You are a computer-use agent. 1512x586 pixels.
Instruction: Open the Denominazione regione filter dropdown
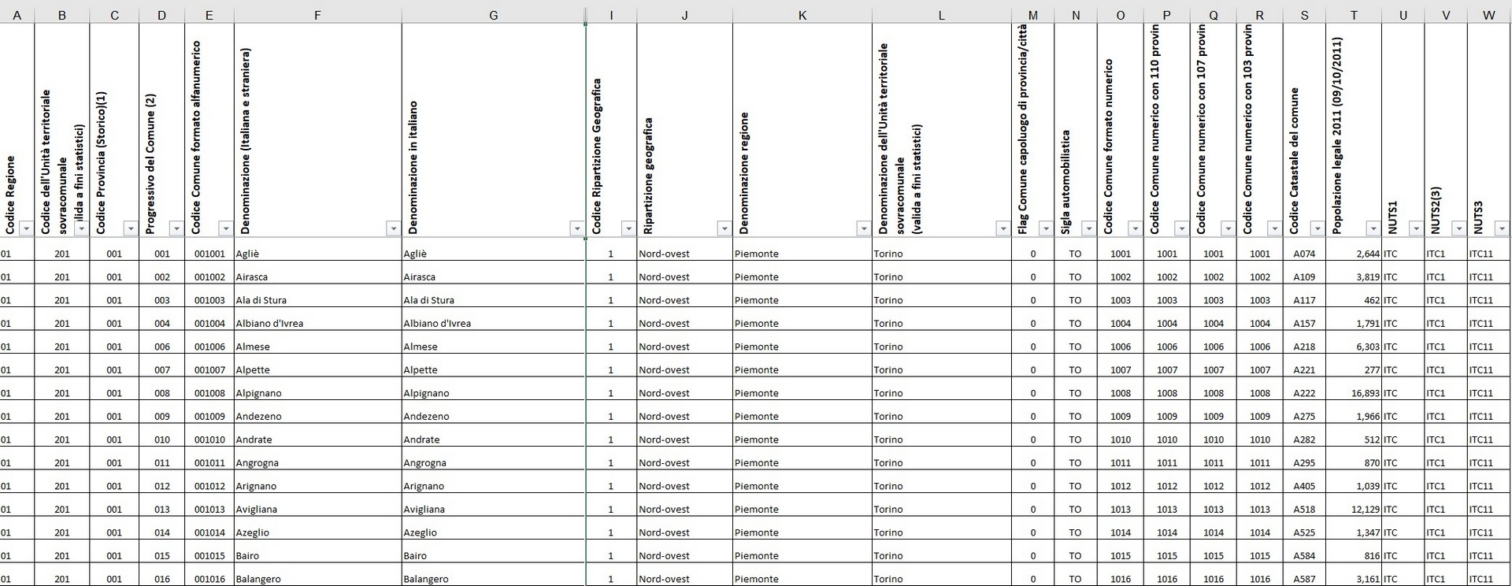click(x=863, y=228)
